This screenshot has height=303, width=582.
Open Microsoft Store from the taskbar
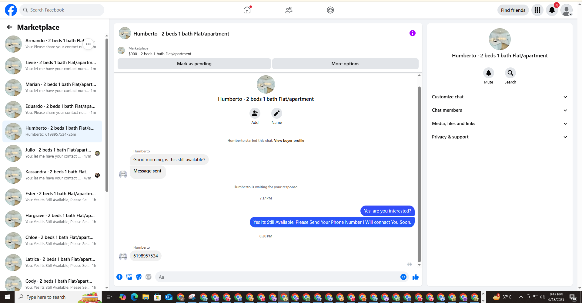(157, 297)
